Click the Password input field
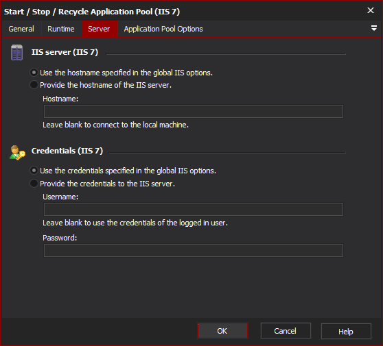 pos(194,250)
